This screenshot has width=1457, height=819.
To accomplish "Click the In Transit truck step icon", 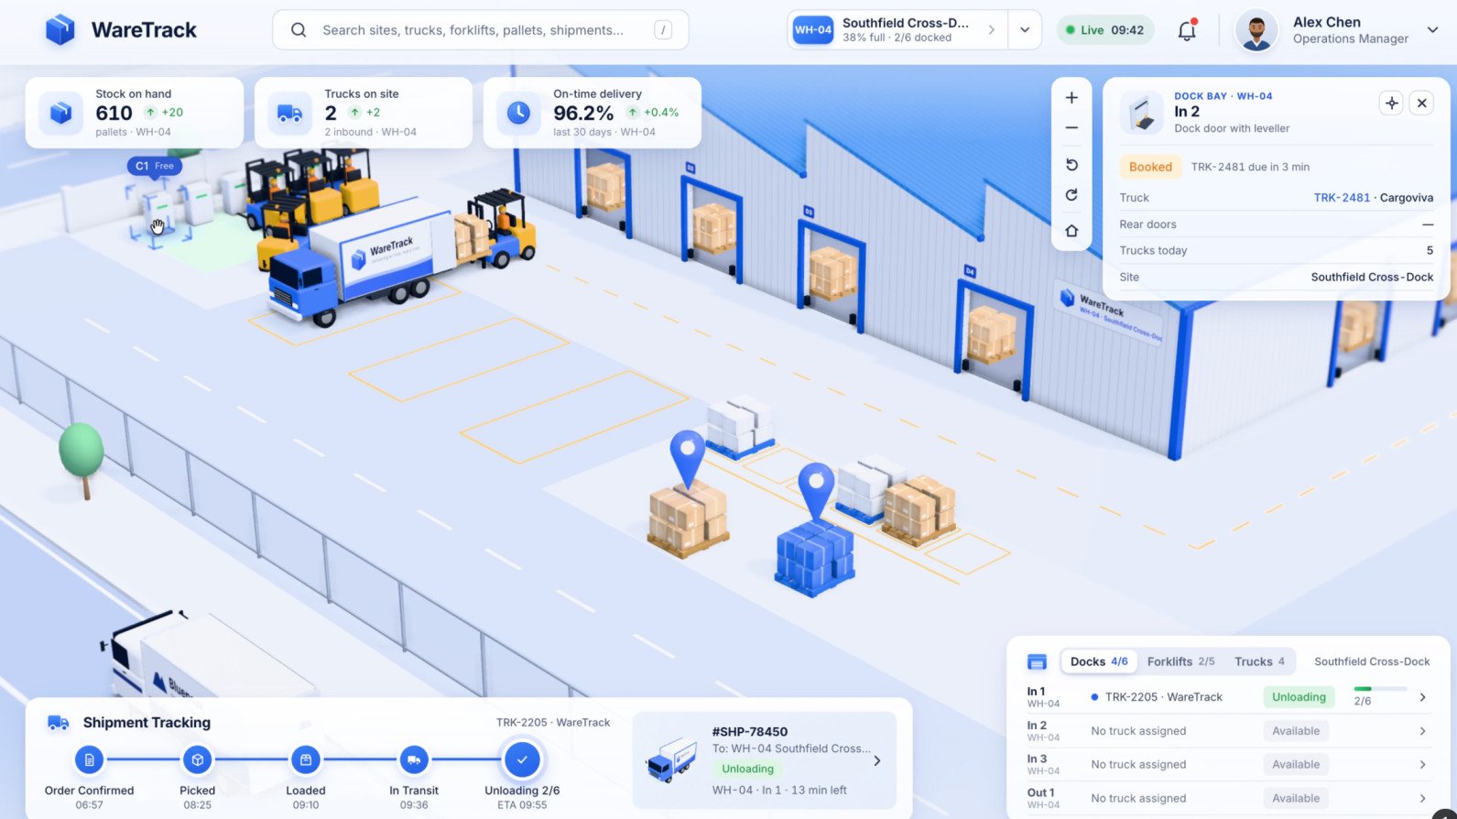I will 414,759.
